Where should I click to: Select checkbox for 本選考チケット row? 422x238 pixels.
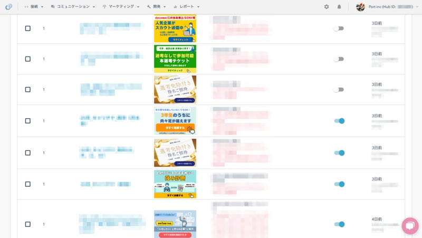(x=28, y=59)
